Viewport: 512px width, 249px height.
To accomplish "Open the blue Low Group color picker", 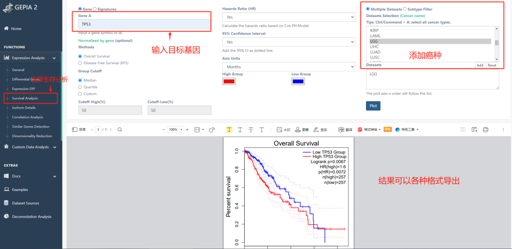I will pos(298,82).
